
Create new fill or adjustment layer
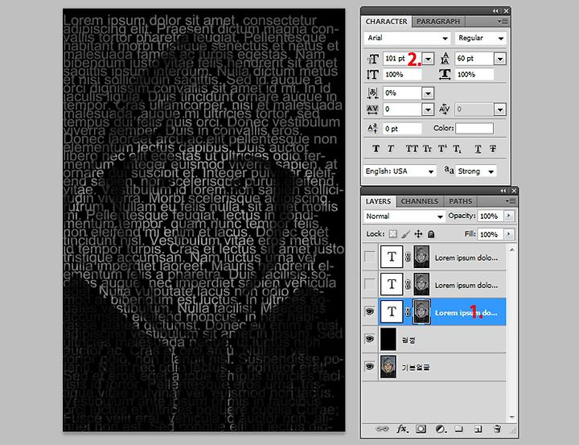[440, 429]
